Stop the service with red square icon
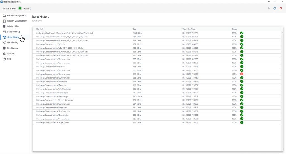This screenshot has width=286, height=154. (x=281, y=8)
